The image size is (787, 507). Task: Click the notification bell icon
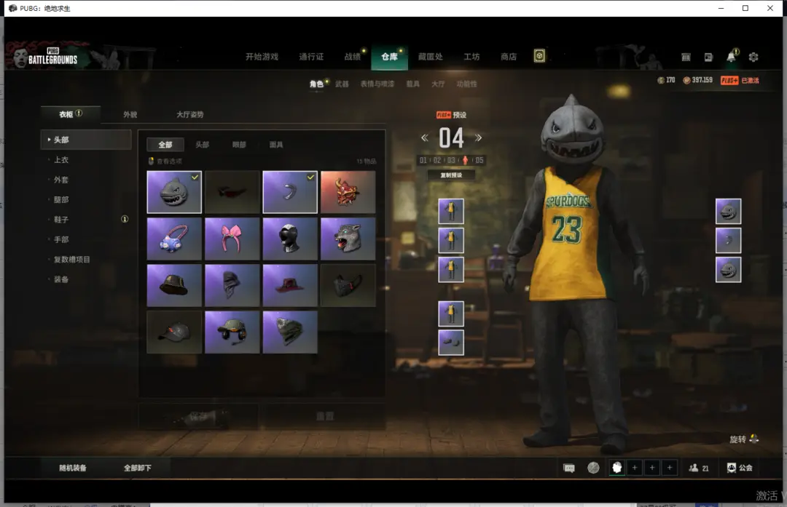(x=731, y=57)
